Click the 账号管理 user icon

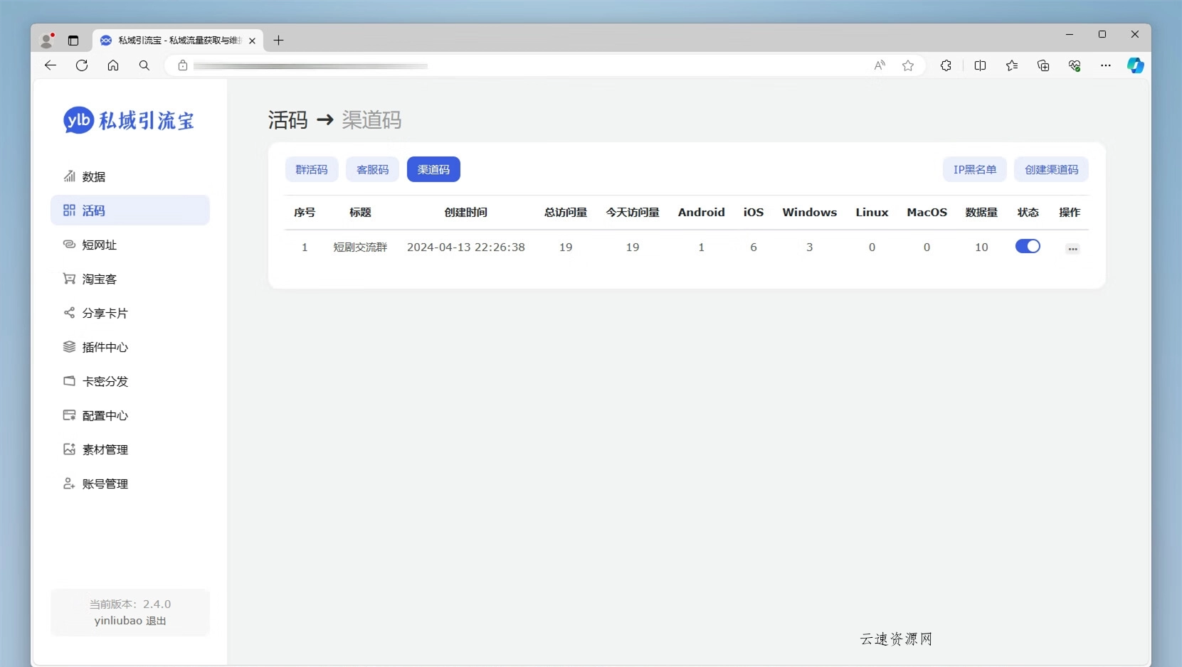tap(69, 484)
